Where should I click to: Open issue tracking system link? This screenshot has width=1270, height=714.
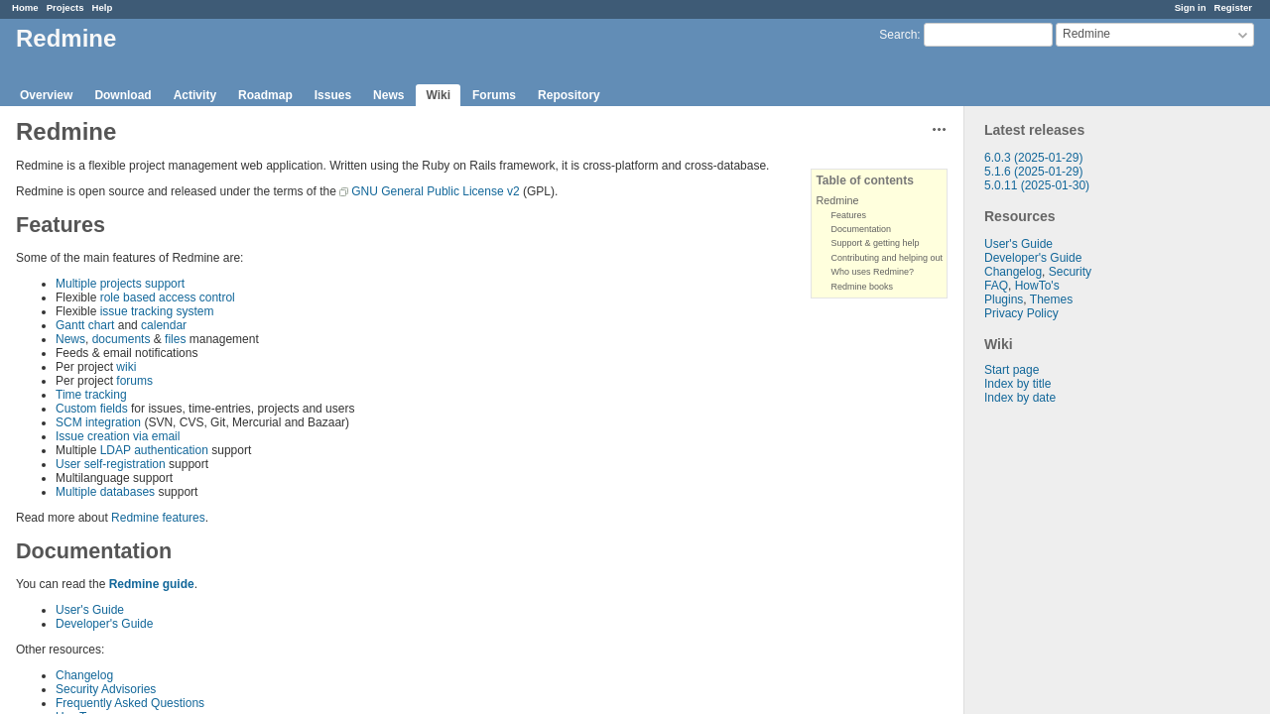tap(157, 311)
